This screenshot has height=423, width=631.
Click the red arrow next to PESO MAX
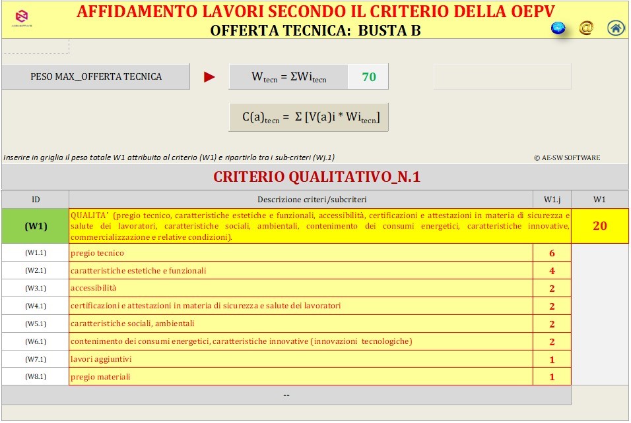tap(209, 77)
